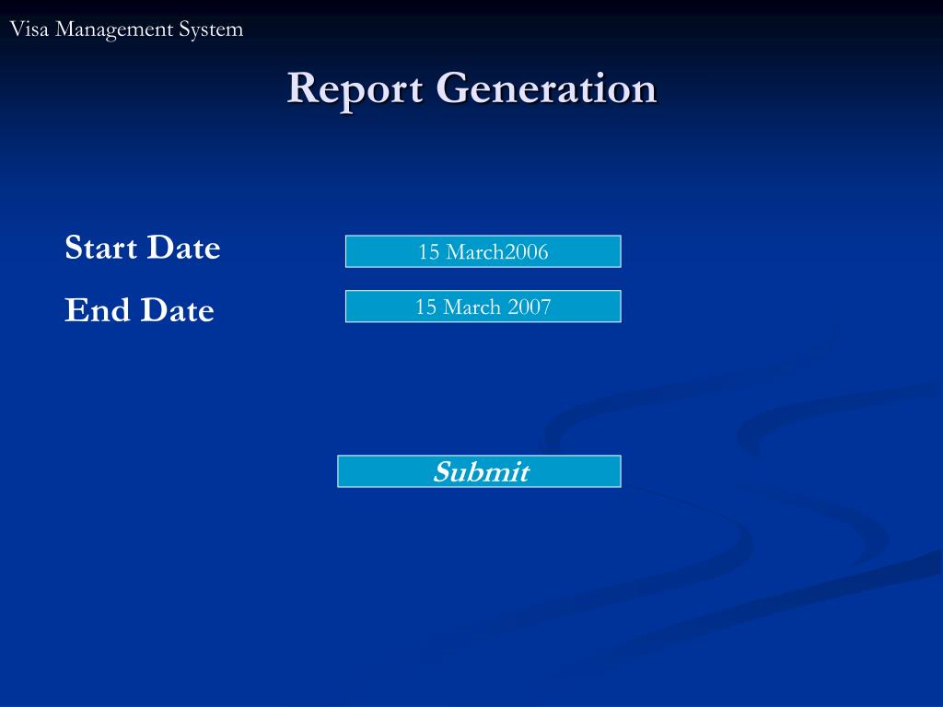
Task: Click the 'Visa Management System' title text
Action: tap(126, 29)
